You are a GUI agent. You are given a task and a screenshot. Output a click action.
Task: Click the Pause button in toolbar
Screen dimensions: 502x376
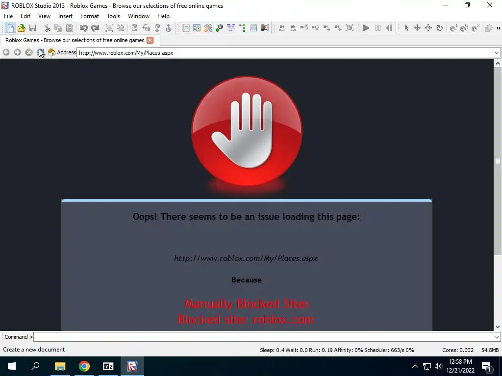point(378,28)
